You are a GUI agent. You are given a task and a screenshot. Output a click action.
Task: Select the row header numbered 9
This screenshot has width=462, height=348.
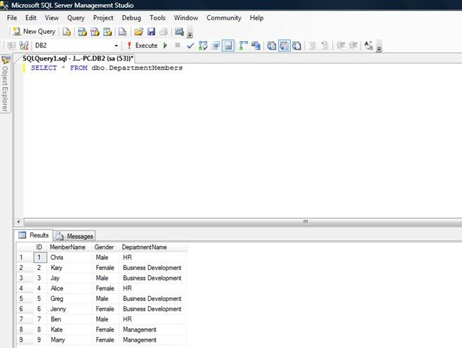[x=25, y=340]
